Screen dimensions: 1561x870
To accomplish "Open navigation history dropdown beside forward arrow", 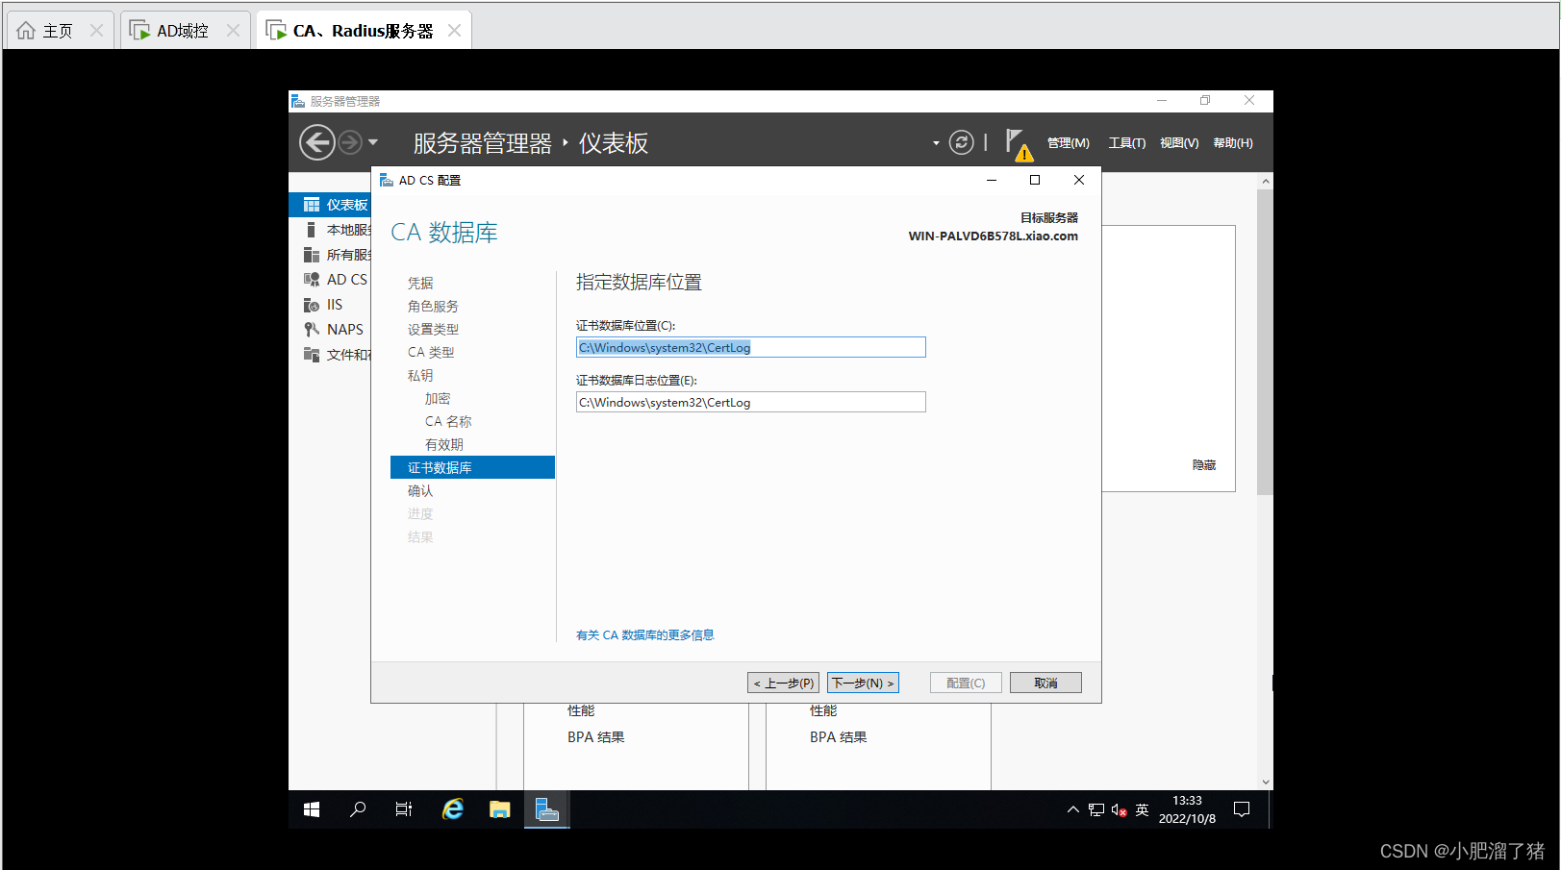I will click(x=373, y=142).
